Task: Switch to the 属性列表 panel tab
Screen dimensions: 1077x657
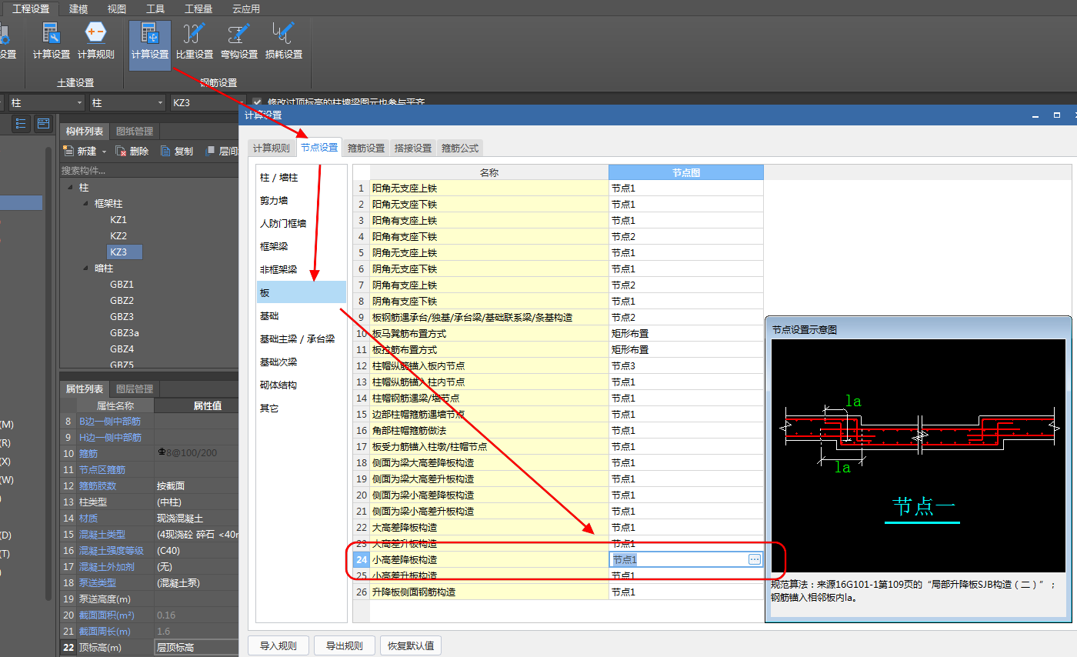Action: tap(85, 389)
